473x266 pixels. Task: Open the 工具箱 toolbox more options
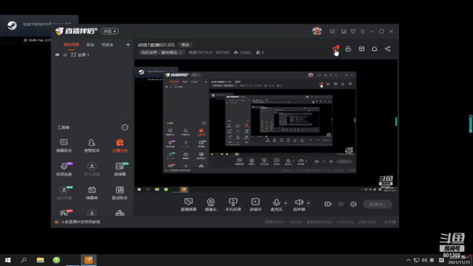125,127
